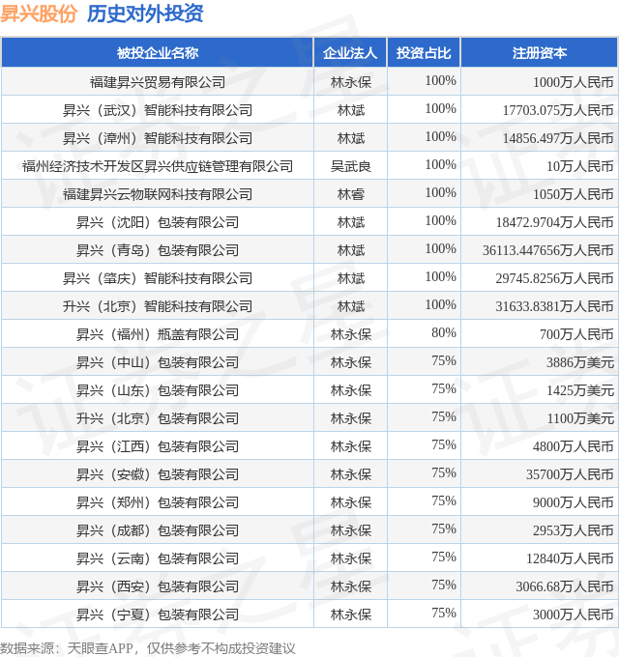Viewport: 619px width, 657px height.
Task: Click 10万人民币 registered capital
Action: pyautogui.click(x=580, y=166)
